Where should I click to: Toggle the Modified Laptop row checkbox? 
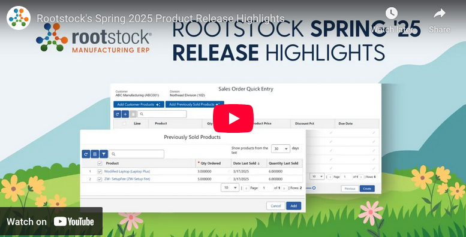pos(100,171)
